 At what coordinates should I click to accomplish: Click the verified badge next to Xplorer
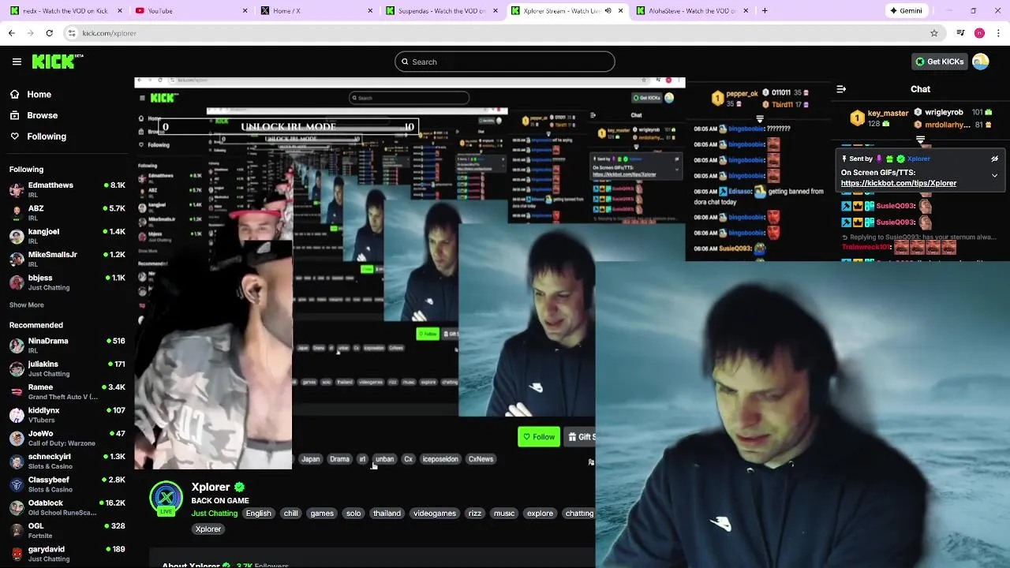click(239, 488)
